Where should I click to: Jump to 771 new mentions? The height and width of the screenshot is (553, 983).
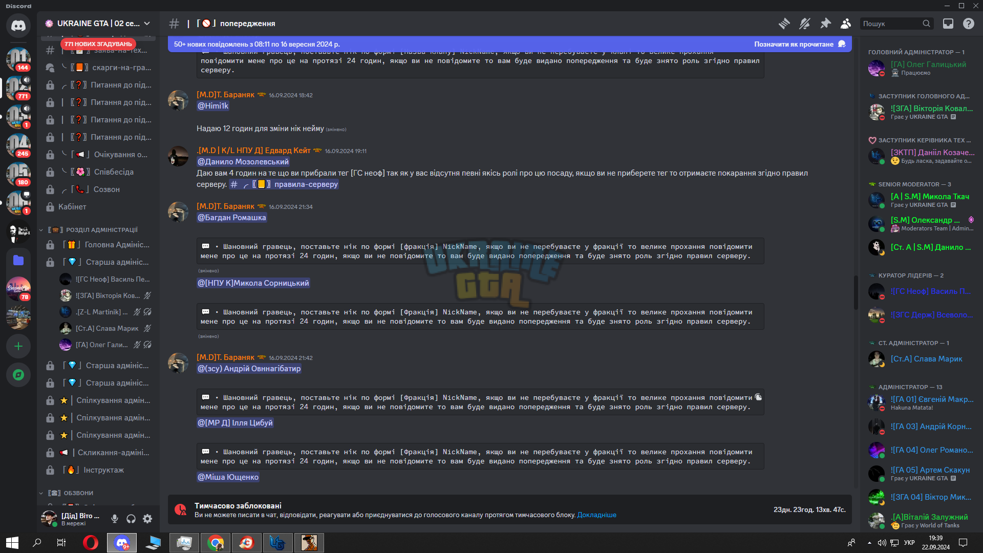(x=98, y=44)
